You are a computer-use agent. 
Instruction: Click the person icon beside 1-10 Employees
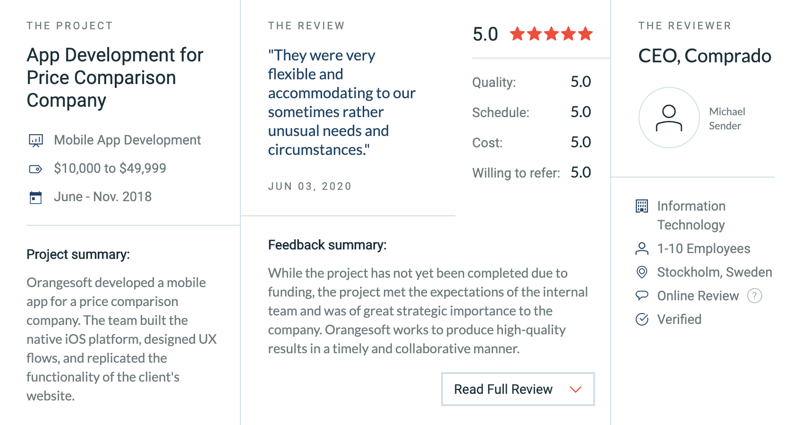[x=642, y=249]
